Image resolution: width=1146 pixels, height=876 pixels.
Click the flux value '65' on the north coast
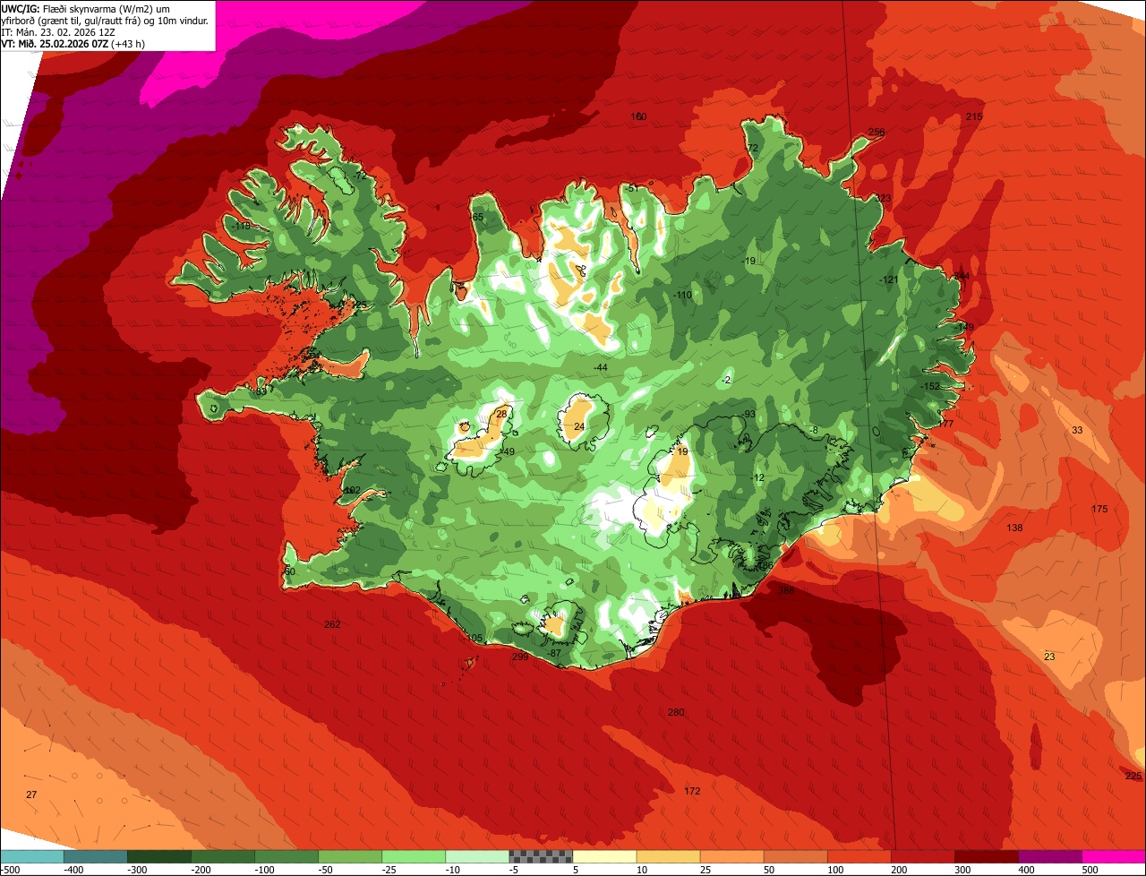coord(477,218)
